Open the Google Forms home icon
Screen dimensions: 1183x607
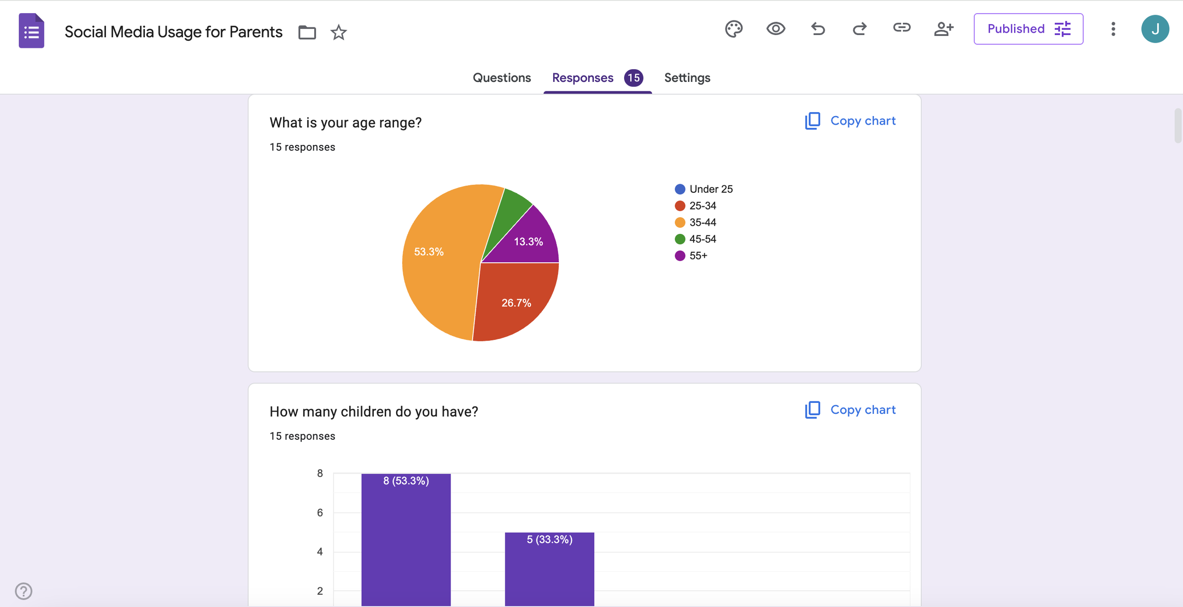tap(31, 31)
